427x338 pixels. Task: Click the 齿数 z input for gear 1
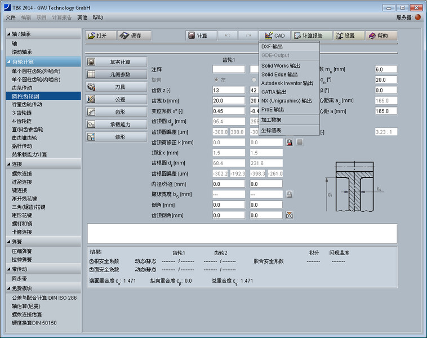(x=228, y=90)
